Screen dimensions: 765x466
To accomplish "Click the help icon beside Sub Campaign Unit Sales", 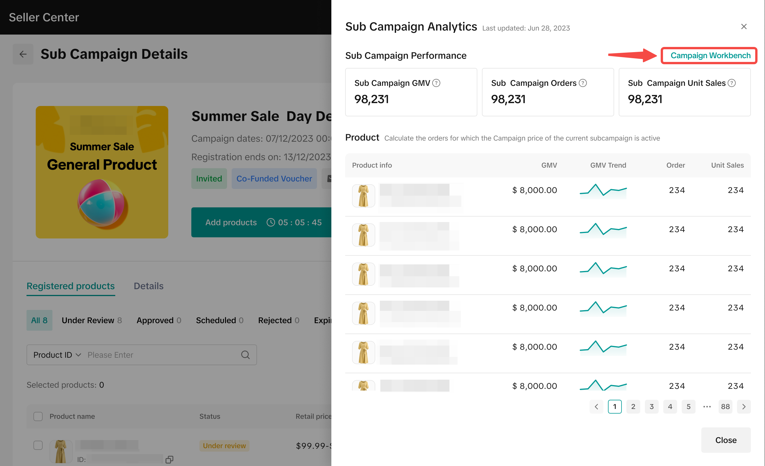I will pos(732,83).
